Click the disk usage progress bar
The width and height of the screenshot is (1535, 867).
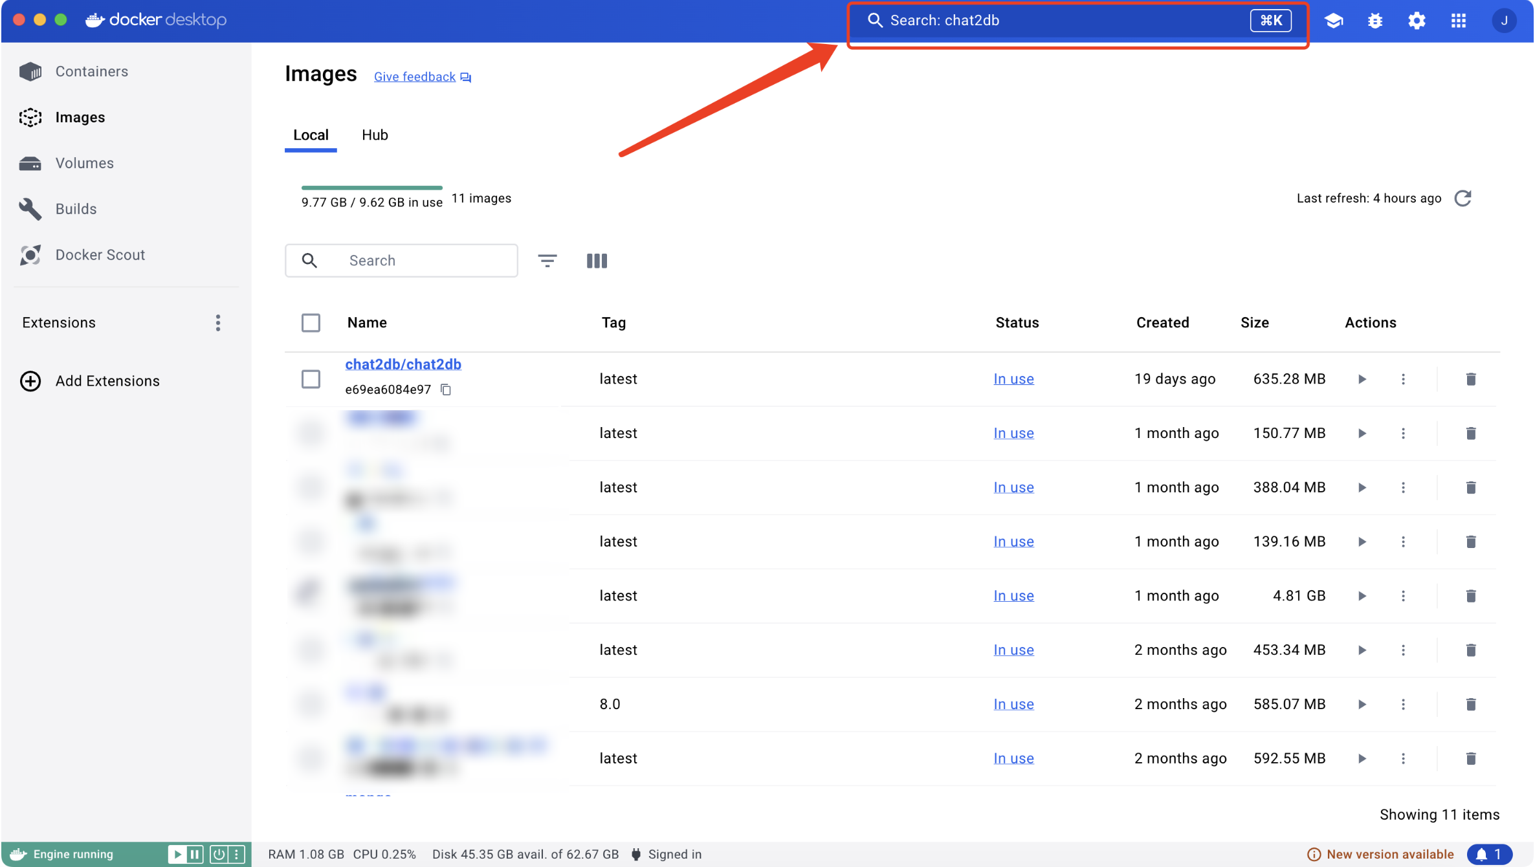point(372,188)
